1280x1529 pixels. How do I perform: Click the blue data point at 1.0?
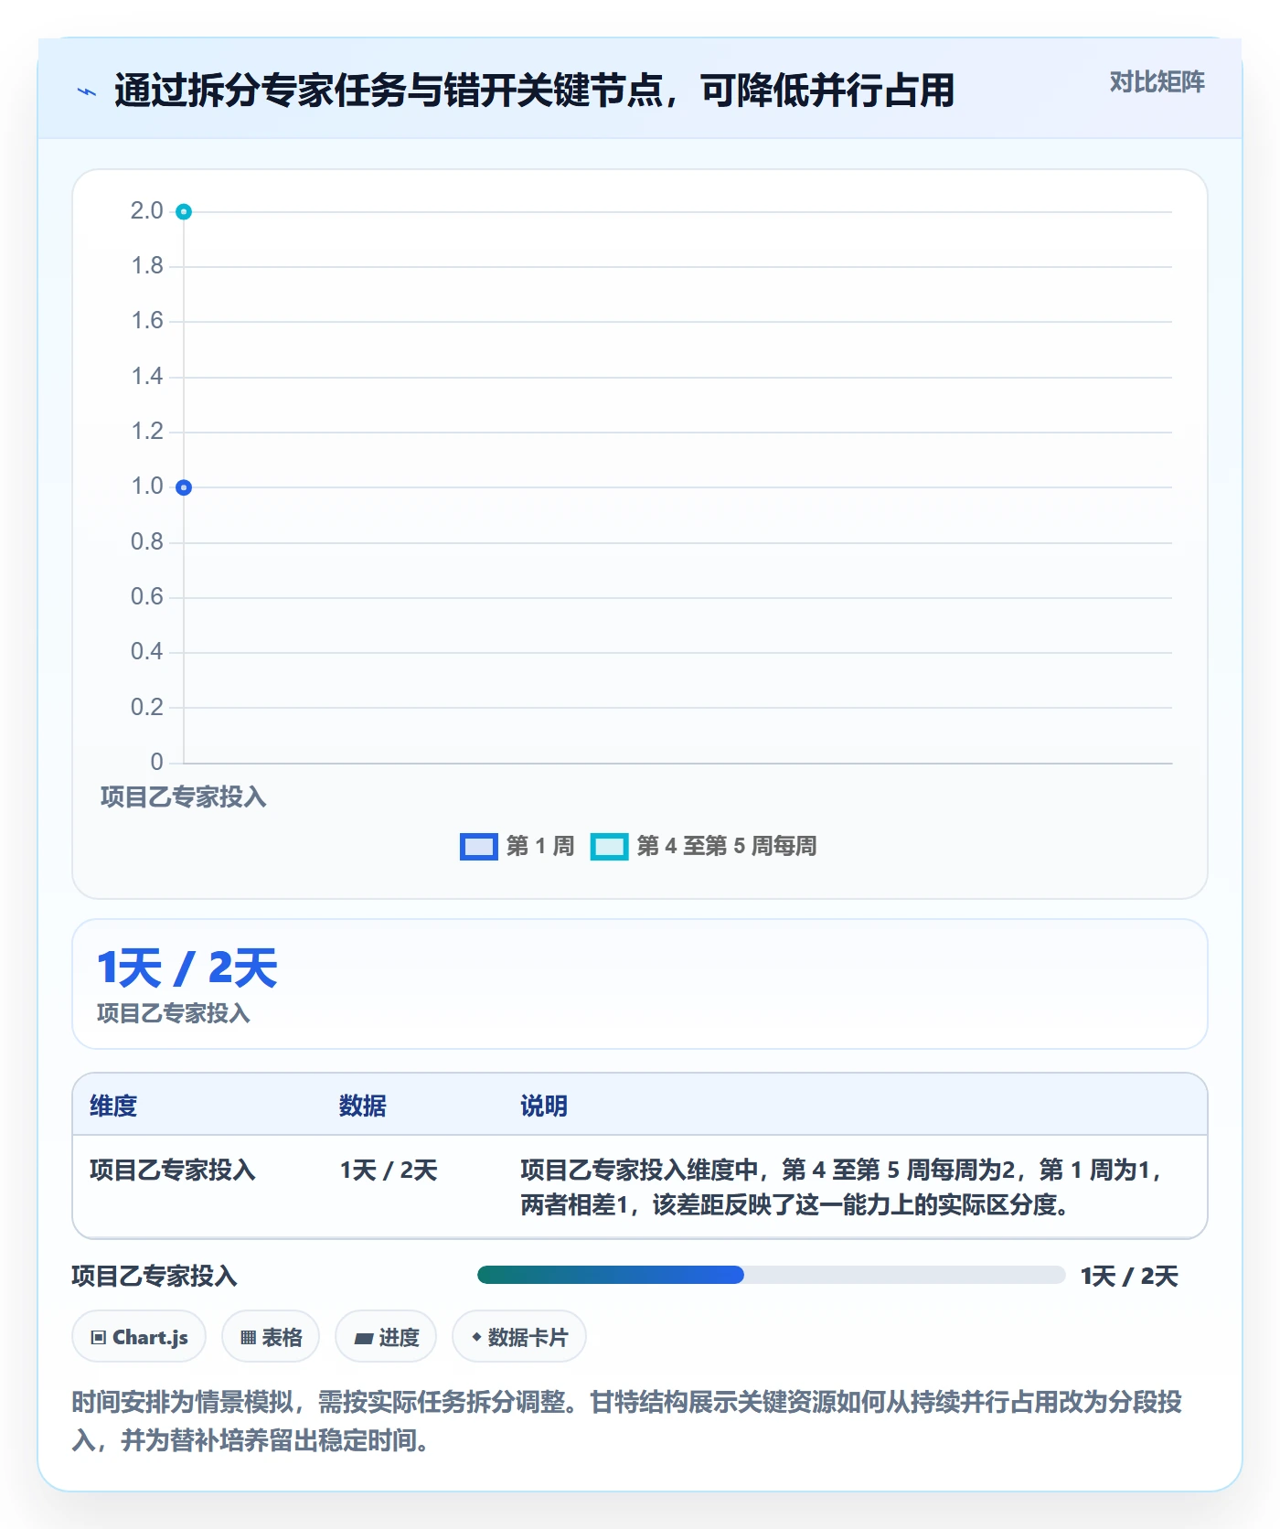(x=184, y=487)
